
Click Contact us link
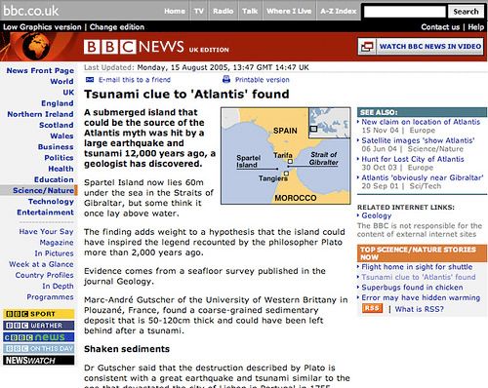pyautogui.click(x=440, y=27)
